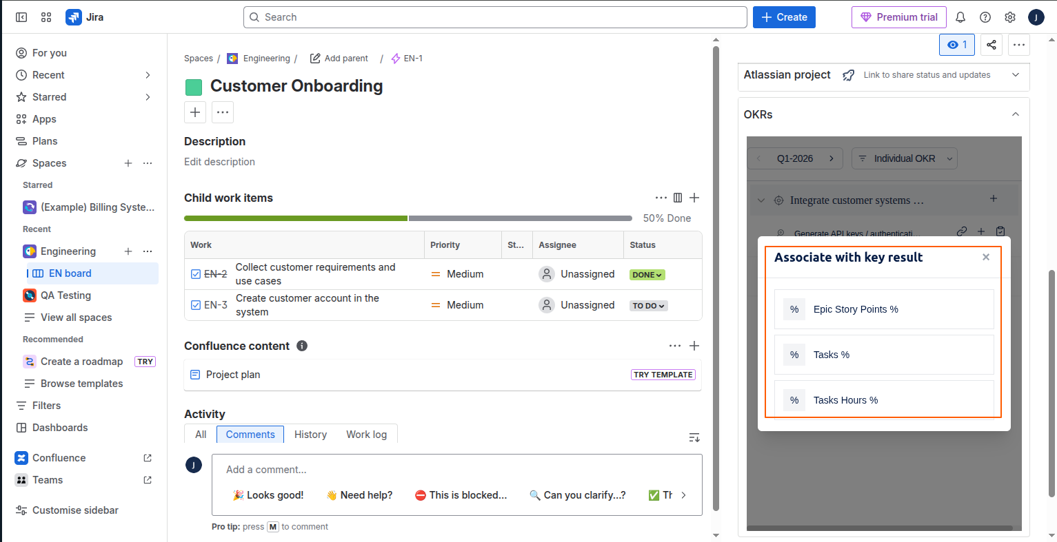Click the Add parent link
Image resolution: width=1057 pixels, height=542 pixels.
[x=339, y=59]
